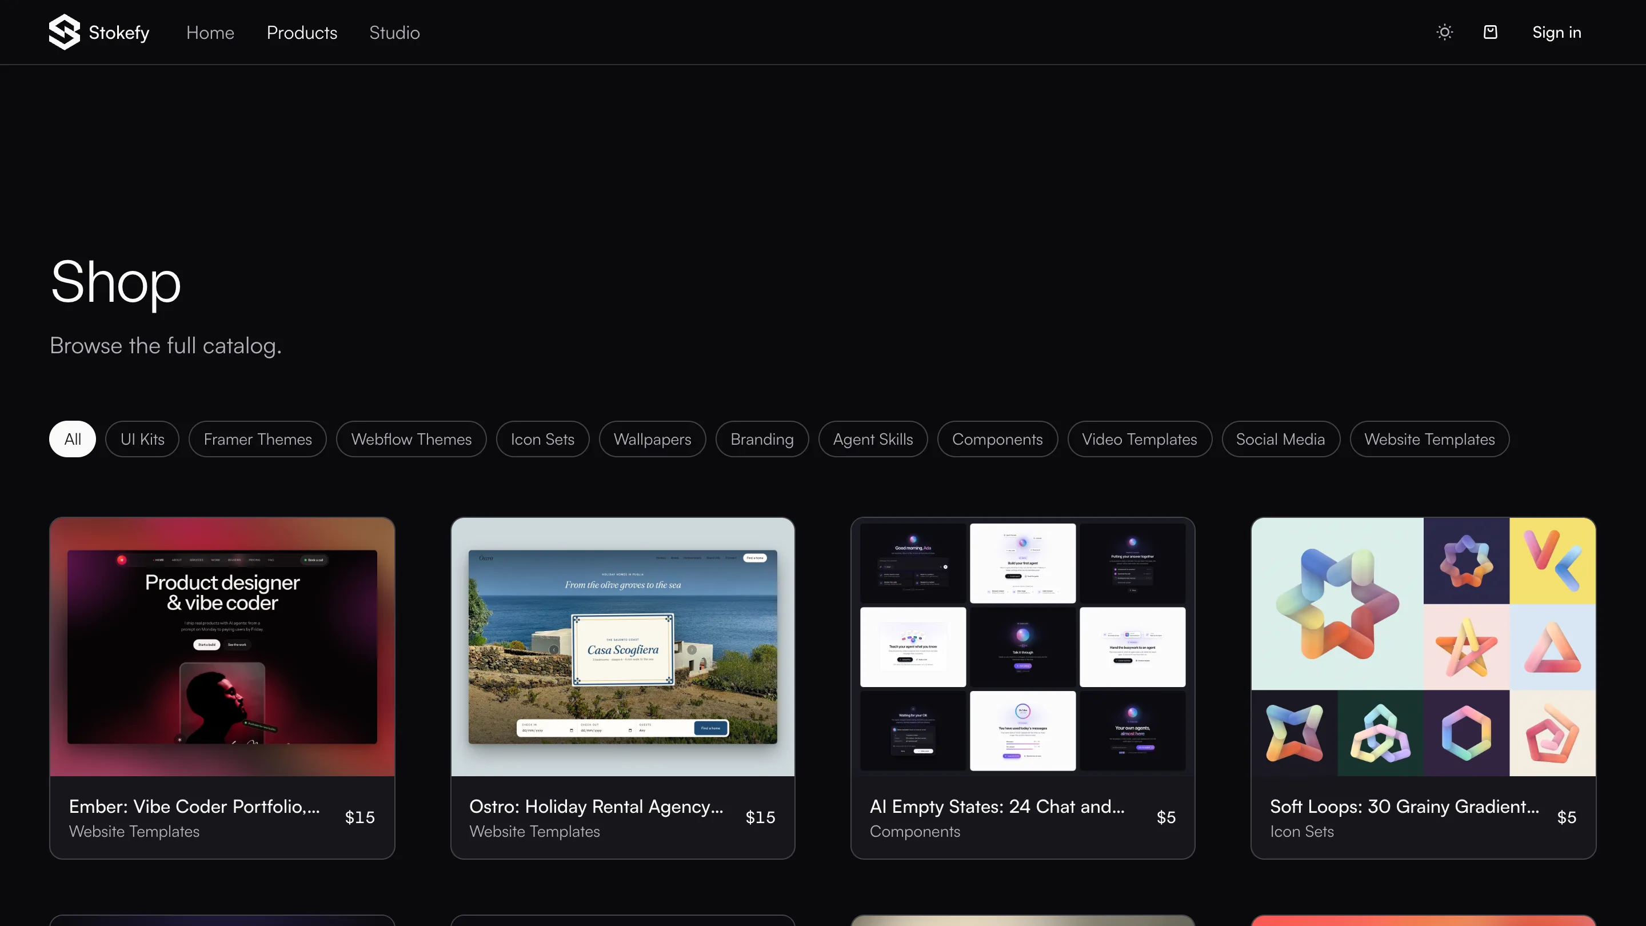Click Icon Sets label under Soft Loops
Screen dimensions: 1646x926
(1303, 832)
